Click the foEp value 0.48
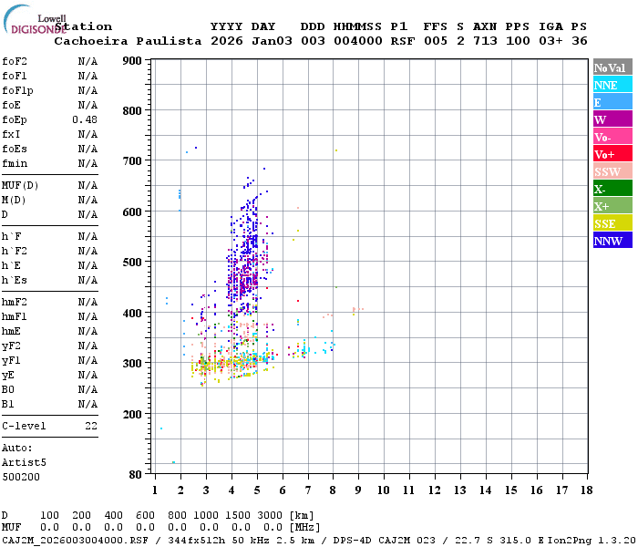Screen dimensions: 638x547 pos(85,119)
